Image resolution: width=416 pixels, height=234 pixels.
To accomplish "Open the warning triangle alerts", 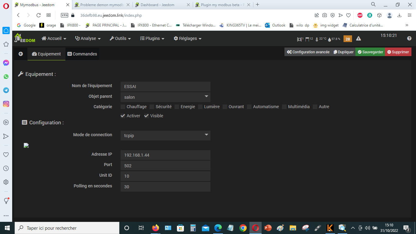I will coord(358,38).
